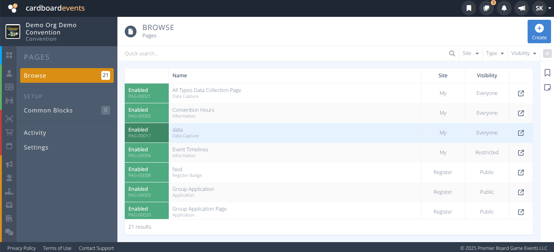This screenshot has height=252, width=554.
Task: Click the QR code scan icon in sidebar
Action: coord(9,118)
